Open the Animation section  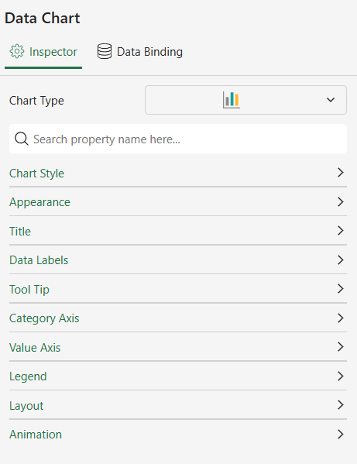(x=178, y=434)
